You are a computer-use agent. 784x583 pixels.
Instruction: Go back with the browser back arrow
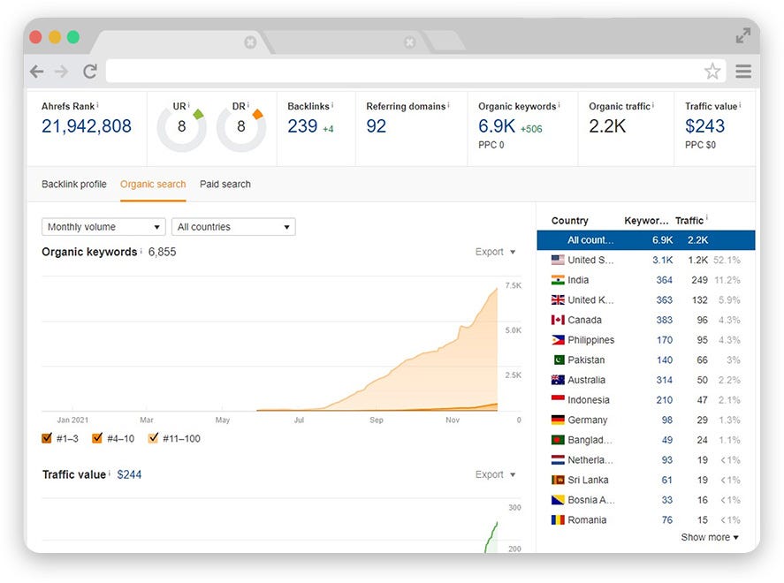[x=37, y=72]
